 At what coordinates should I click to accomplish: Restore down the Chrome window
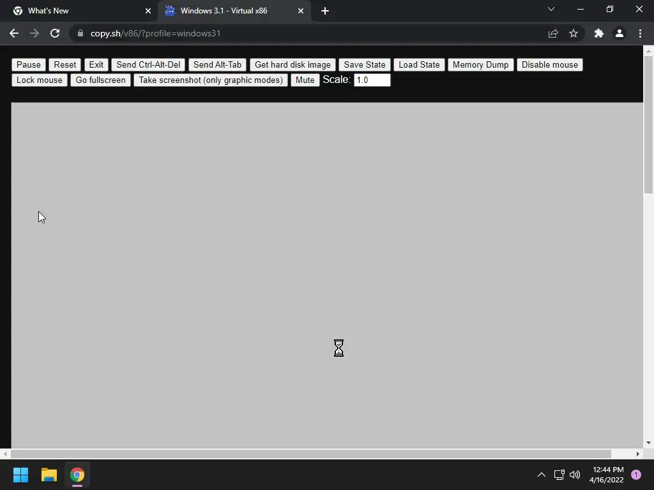610,9
